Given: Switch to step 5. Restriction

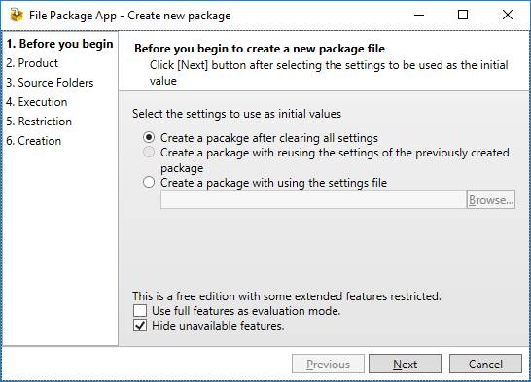Looking at the screenshot, I should click(x=39, y=122).
